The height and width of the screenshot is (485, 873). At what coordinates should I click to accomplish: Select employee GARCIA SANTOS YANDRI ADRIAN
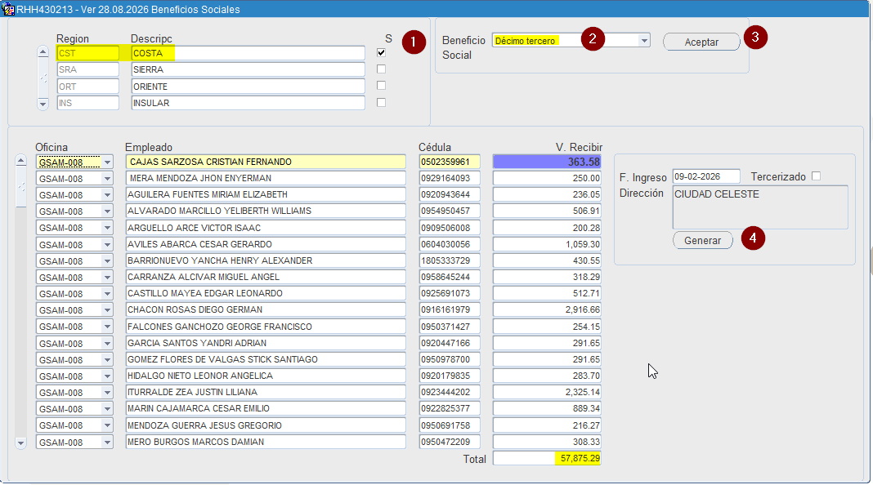(x=266, y=343)
